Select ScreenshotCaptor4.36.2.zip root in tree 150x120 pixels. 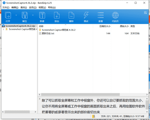click(20, 26)
